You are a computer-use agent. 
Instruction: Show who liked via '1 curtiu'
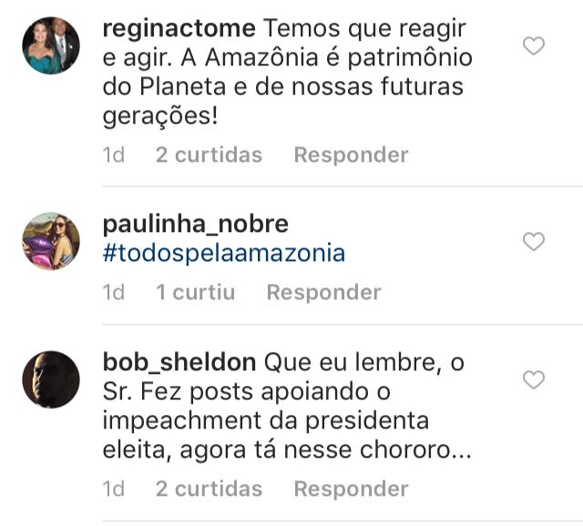195,292
